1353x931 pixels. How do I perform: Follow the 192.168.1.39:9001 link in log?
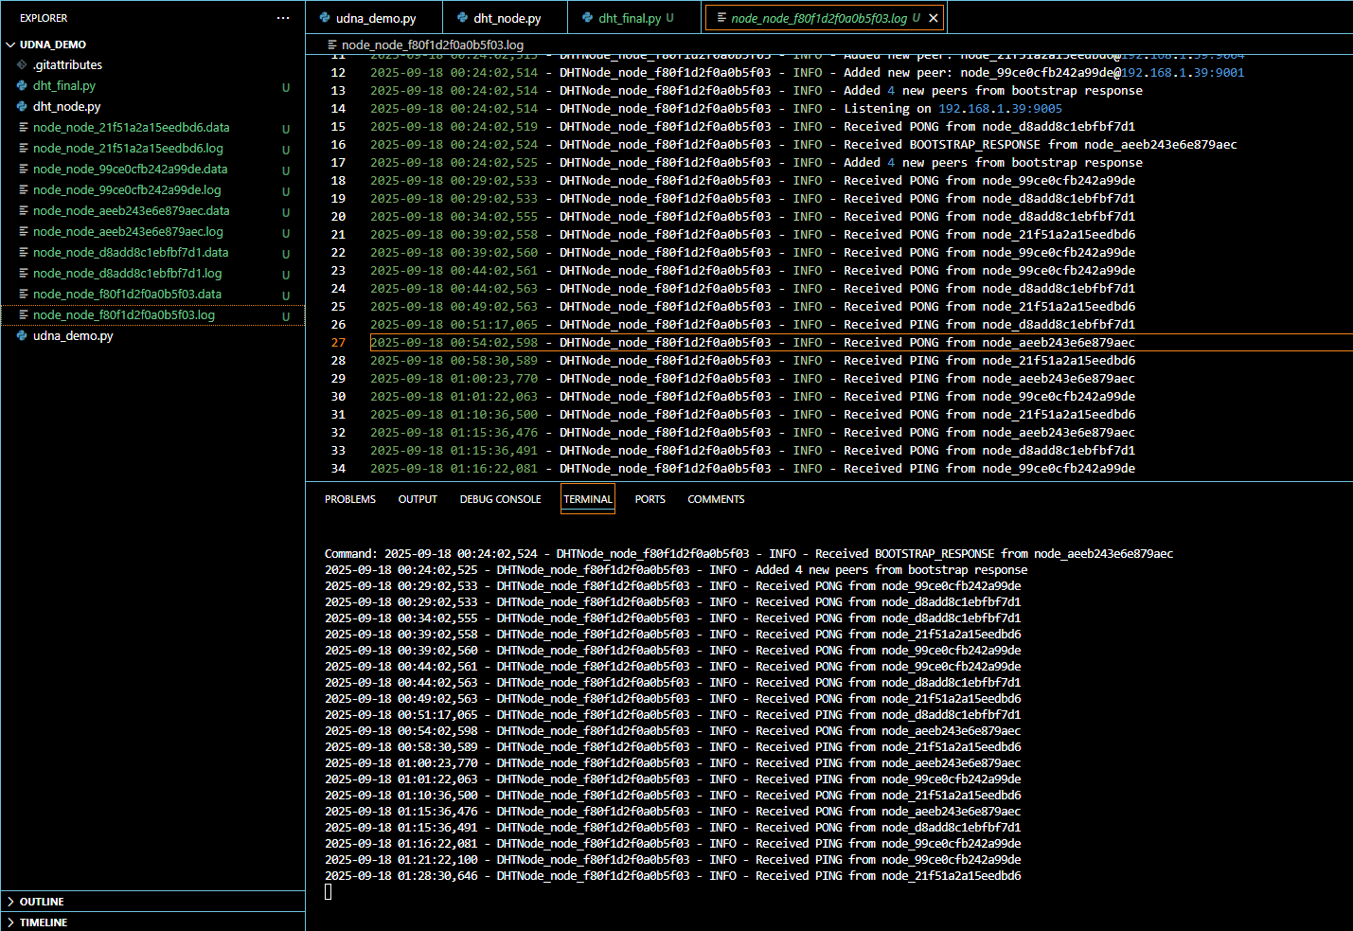pos(1183,73)
